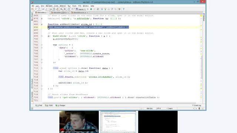
Task: Click the Open folder toolbar icon
Action: [32, 9]
